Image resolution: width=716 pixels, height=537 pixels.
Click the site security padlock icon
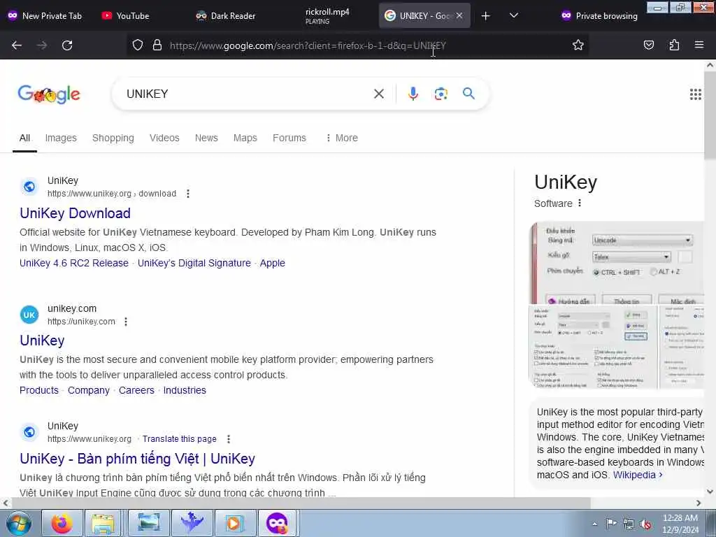tap(157, 45)
